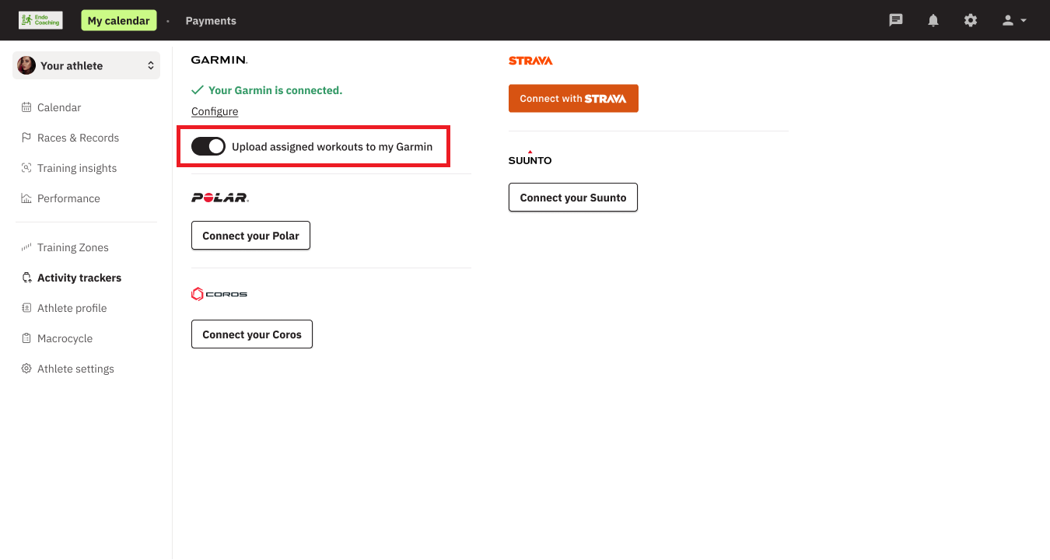The width and height of the screenshot is (1050, 560).
Task: Click the Athlete profile icon
Action: coord(26,308)
